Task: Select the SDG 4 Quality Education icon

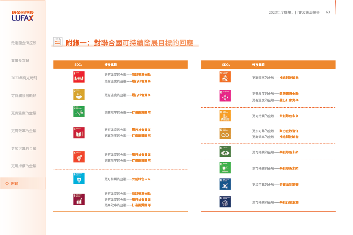Action: (x=79, y=132)
